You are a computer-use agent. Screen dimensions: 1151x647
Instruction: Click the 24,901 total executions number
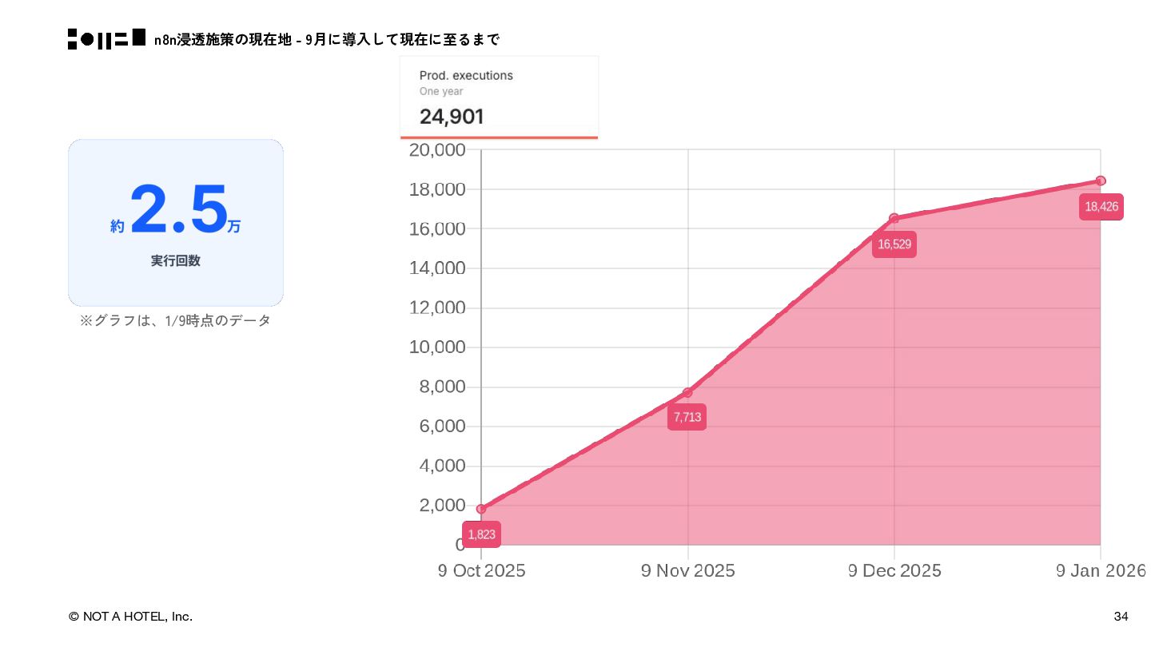pyautogui.click(x=452, y=117)
